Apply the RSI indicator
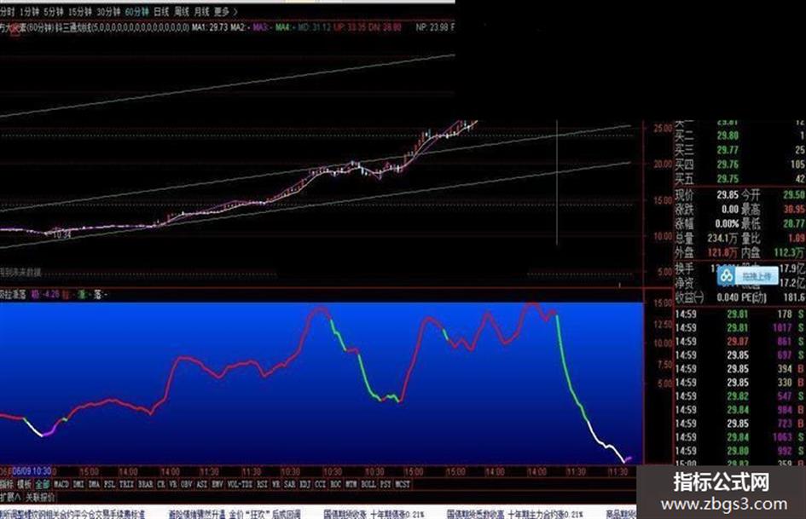The width and height of the screenshot is (806, 519). point(262,484)
